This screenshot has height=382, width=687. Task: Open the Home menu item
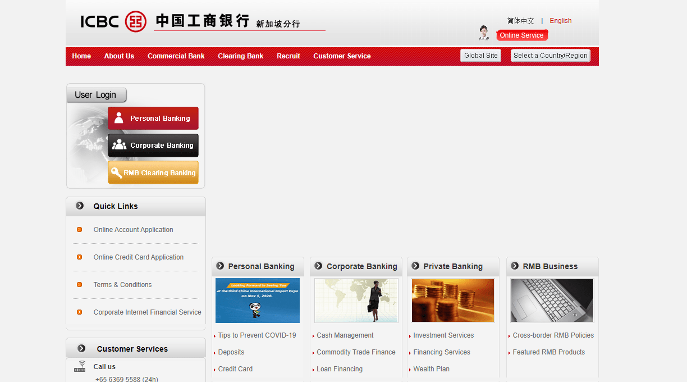(x=81, y=56)
